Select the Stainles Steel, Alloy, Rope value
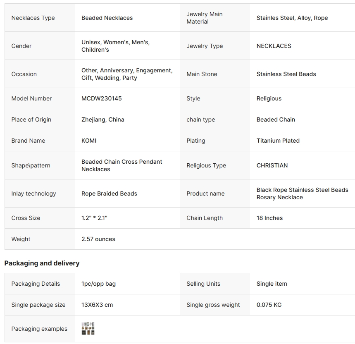The width and height of the screenshot is (355, 344). (292, 18)
